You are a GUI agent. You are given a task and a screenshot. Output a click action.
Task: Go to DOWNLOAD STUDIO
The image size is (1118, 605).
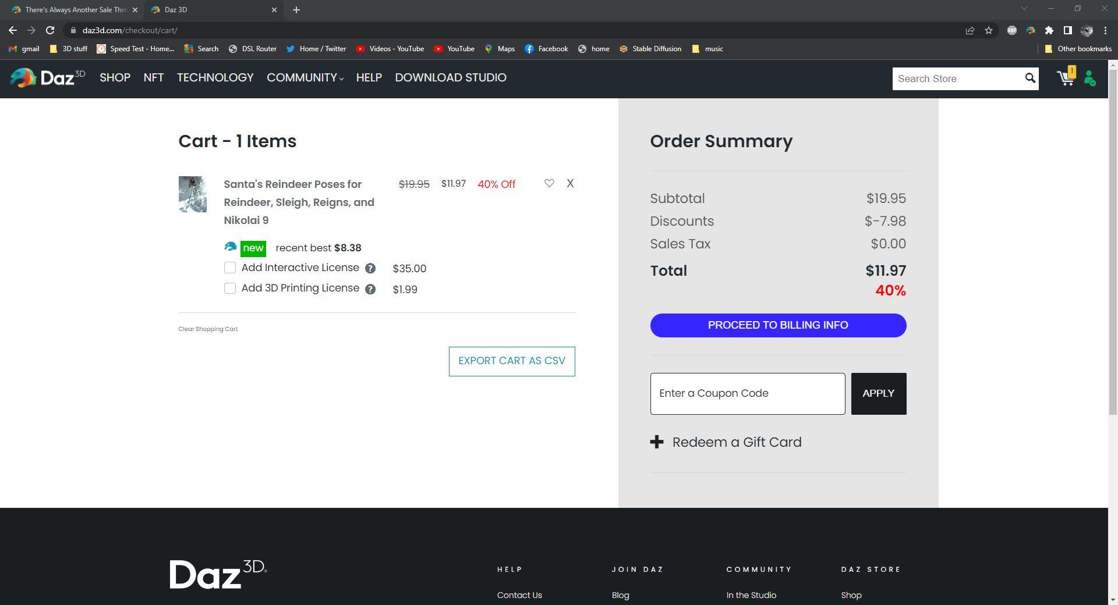click(x=451, y=78)
